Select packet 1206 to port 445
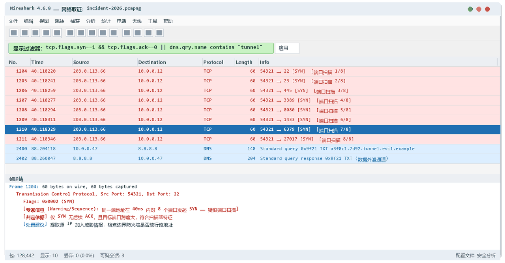Viewport: 505px width, 263px height. coord(252,90)
